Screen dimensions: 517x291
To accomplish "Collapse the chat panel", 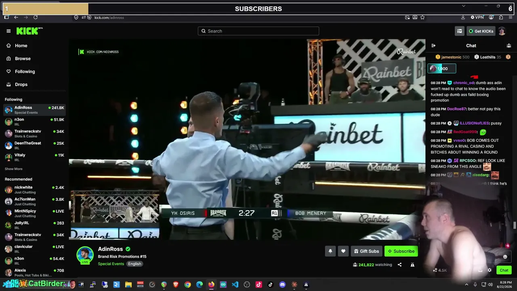I will pyautogui.click(x=433, y=46).
